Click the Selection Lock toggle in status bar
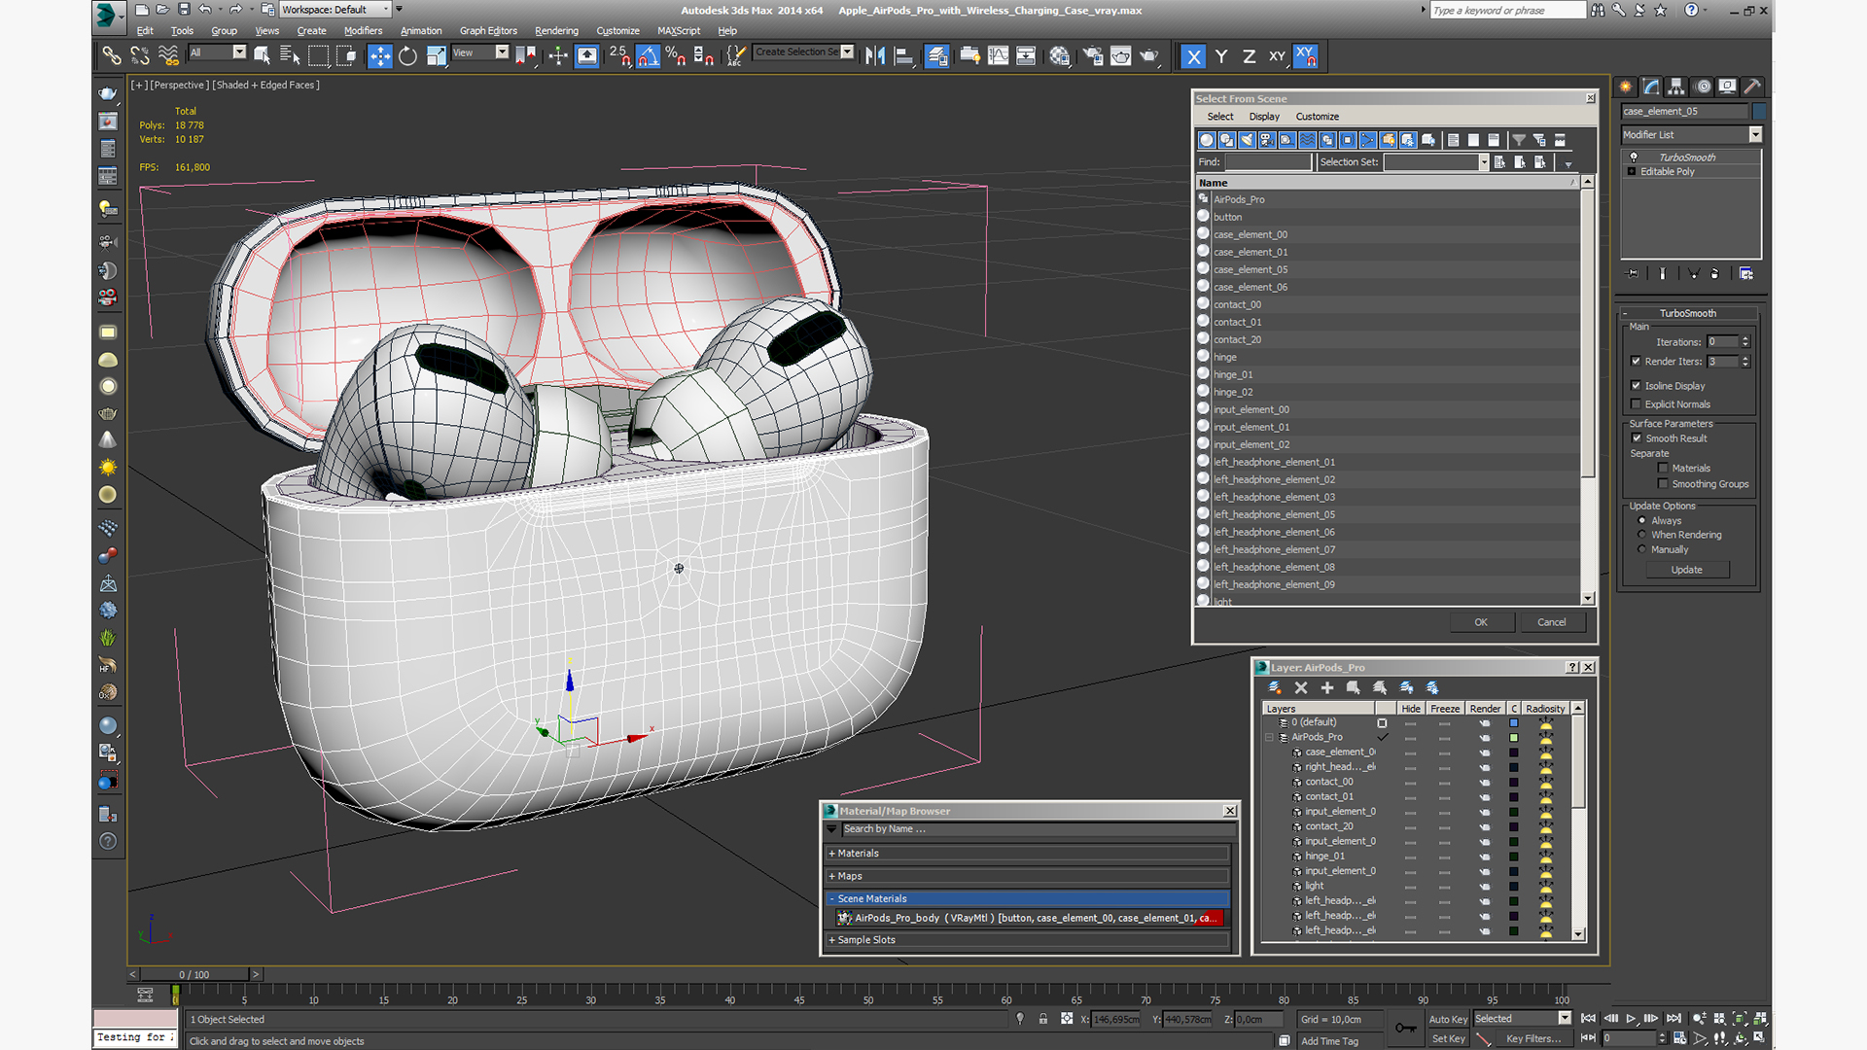This screenshot has height=1050, width=1867. (1043, 1019)
